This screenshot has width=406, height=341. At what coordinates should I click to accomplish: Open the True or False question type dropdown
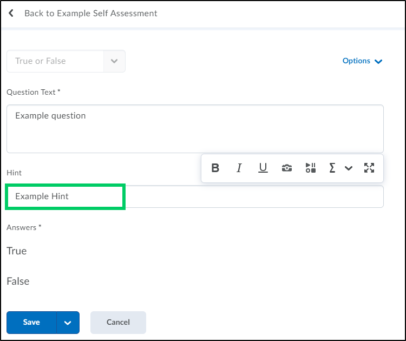[66, 61]
